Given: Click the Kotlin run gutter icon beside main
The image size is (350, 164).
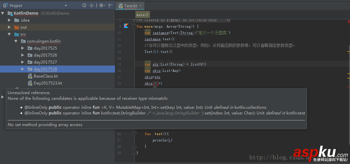Looking at the screenshot, I should point(126,26).
